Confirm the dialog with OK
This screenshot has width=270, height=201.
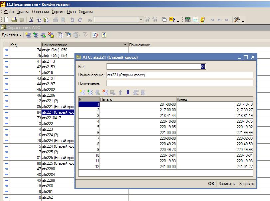tap(211, 184)
